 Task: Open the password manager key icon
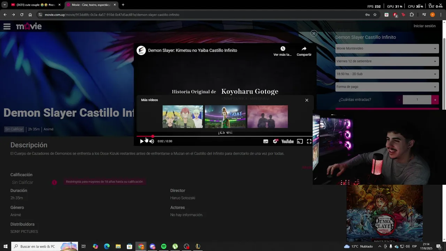tap(367, 15)
